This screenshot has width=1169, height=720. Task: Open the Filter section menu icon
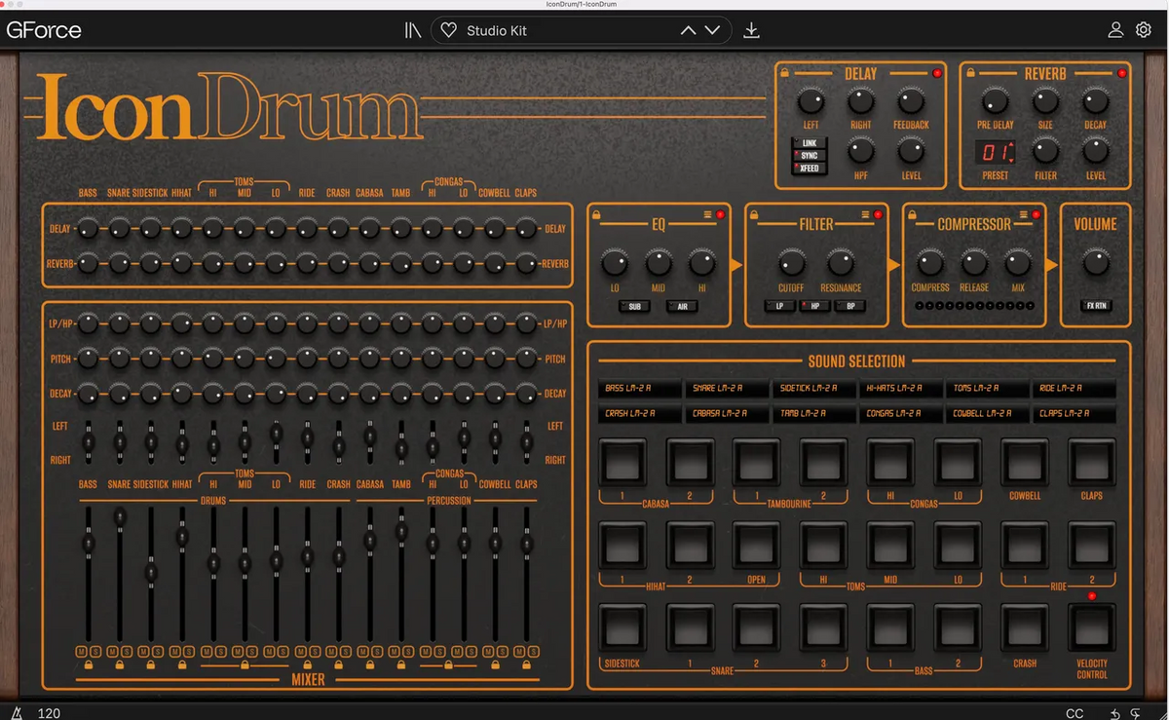click(865, 214)
